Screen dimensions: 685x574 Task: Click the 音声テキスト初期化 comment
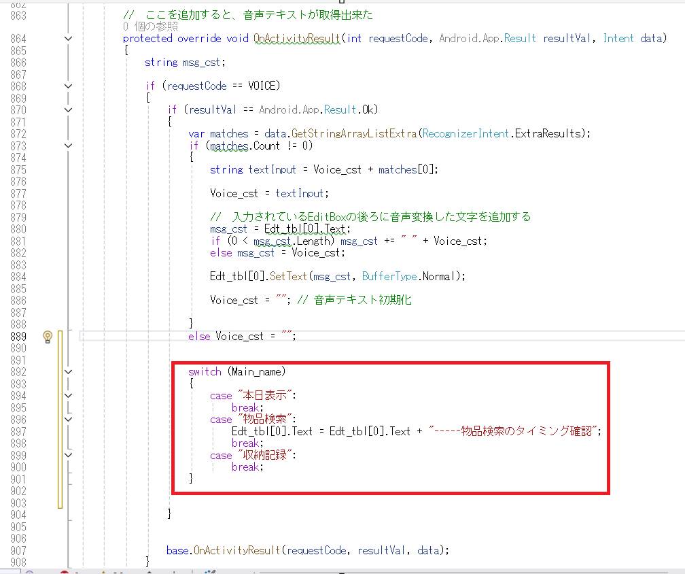(362, 300)
